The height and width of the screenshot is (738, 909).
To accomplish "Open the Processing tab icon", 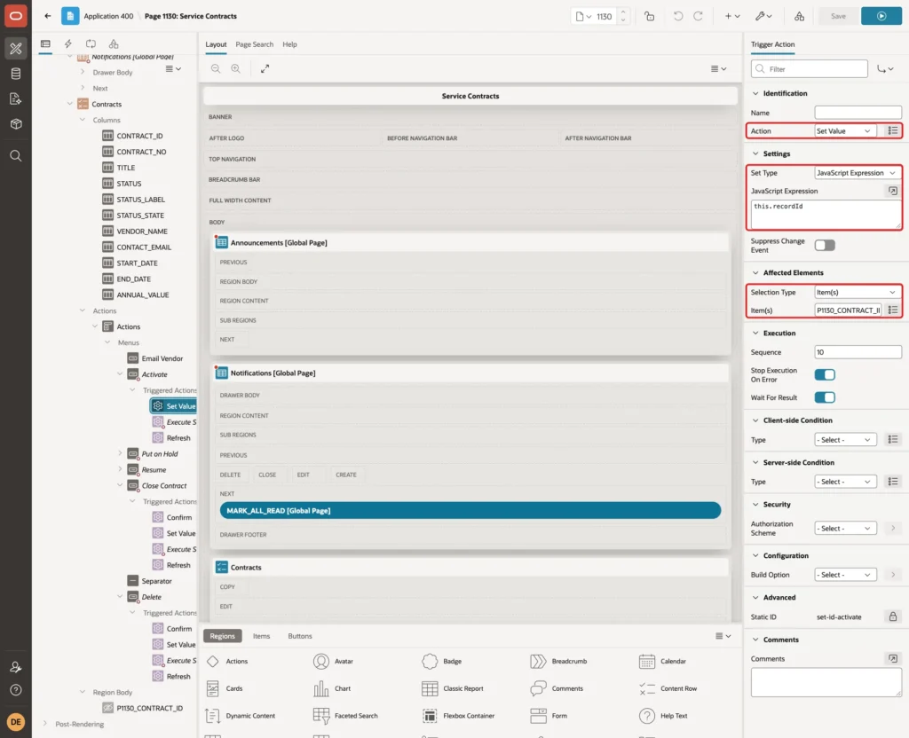I will (91, 43).
